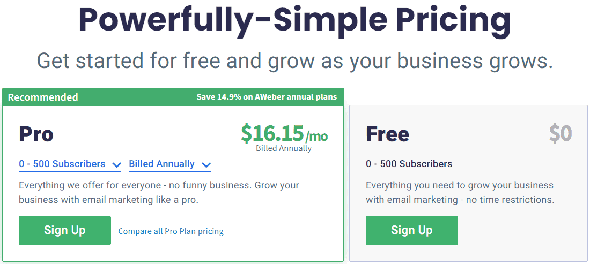Open the 0 - 500 Subscribers dropdown in Pro plan
The height and width of the screenshot is (264, 590).
[x=70, y=164]
